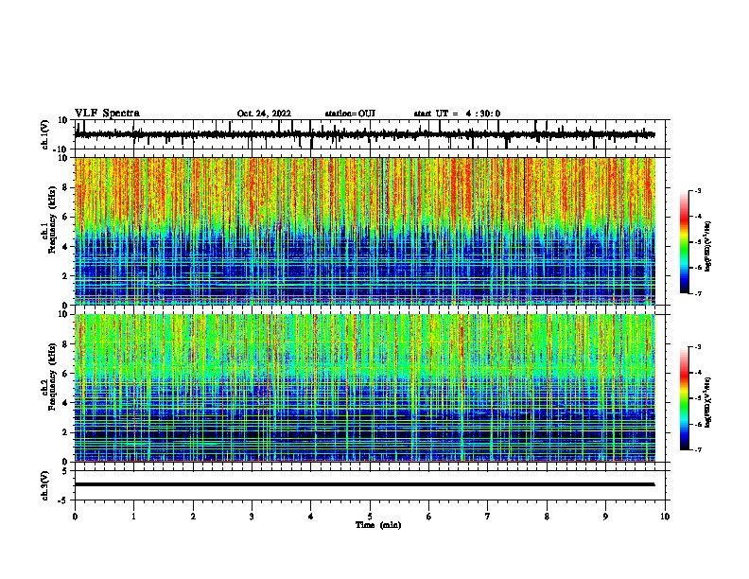Click the '-7' label on ch.2 colorbar
Viewport: 749px width, 579px height.
pos(698,449)
